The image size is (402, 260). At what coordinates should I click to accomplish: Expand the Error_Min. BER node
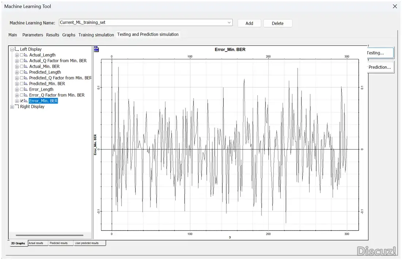tap(17, 101)
